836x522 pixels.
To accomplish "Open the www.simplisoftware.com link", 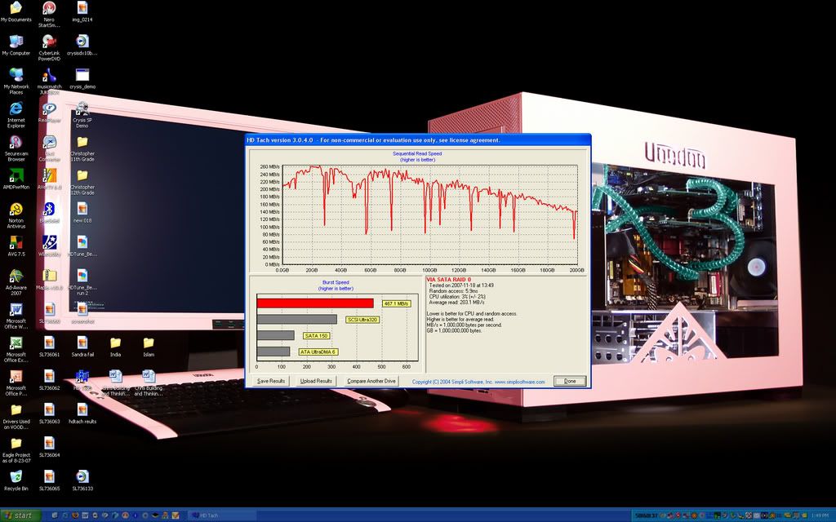I will point(519,382).
